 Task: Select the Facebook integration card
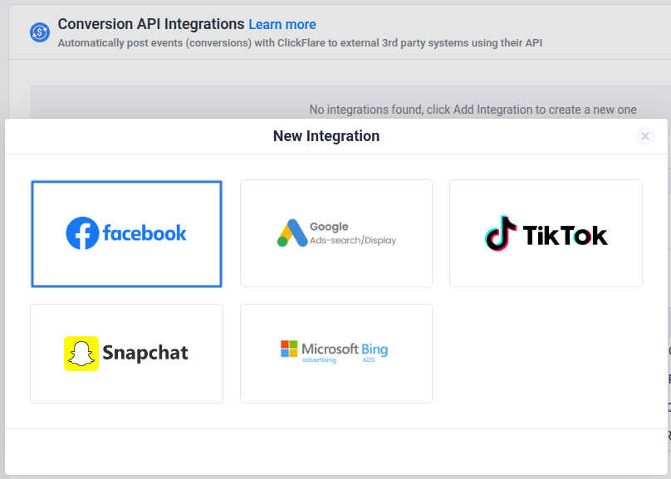[x=126, y=233]
